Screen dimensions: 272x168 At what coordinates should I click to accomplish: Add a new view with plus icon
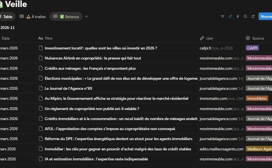[86, 16]
